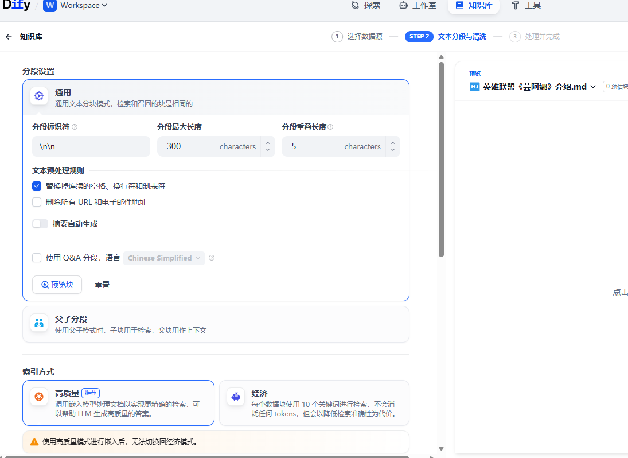This screenshot has width=628, height=458.
Task: Enable 删除所有 URL 和电子邮件地址 checkbox
Action: point(37,202)
